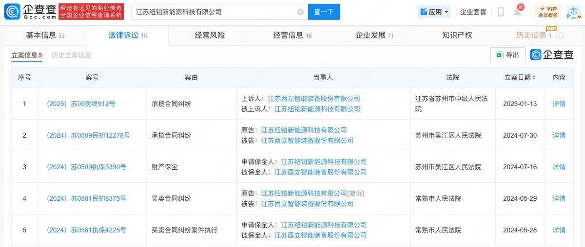Open 详情 for the 2024-05-28 case

(x=559, y=230)
